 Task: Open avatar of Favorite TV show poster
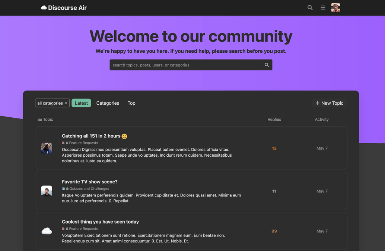click(x=47, y=191)
